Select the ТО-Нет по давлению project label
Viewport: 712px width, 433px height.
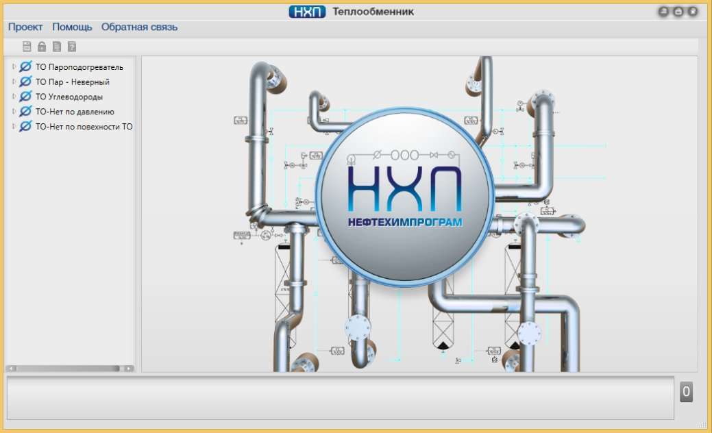[75, 112]
